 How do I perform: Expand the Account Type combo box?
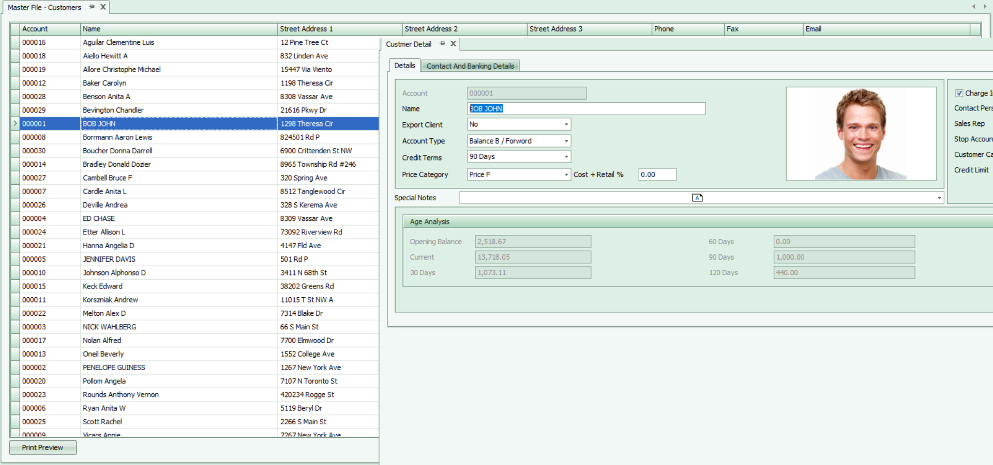click(566, 141)
